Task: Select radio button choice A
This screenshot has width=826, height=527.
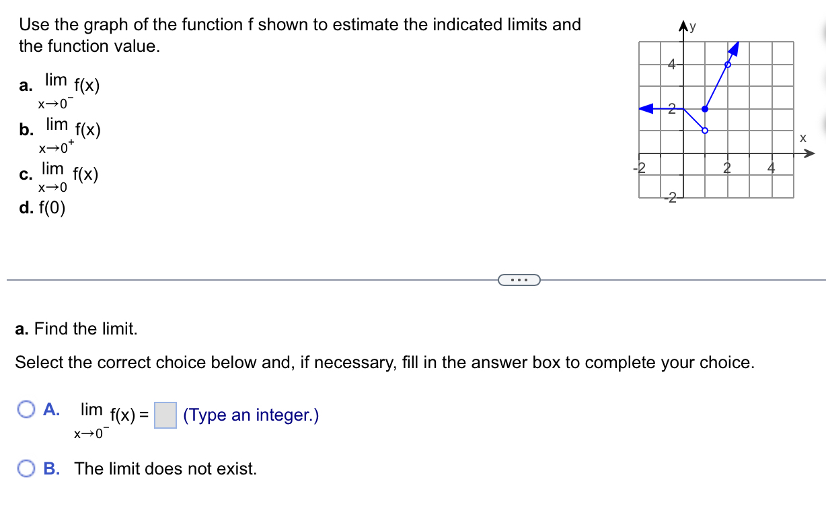Action: tap(26, 409)
